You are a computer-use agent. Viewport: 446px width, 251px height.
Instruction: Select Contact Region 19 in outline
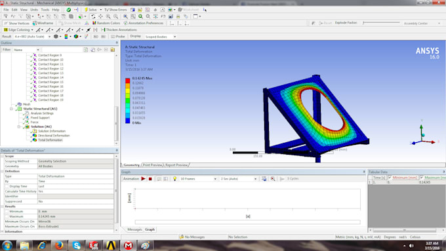coord(51,100)
